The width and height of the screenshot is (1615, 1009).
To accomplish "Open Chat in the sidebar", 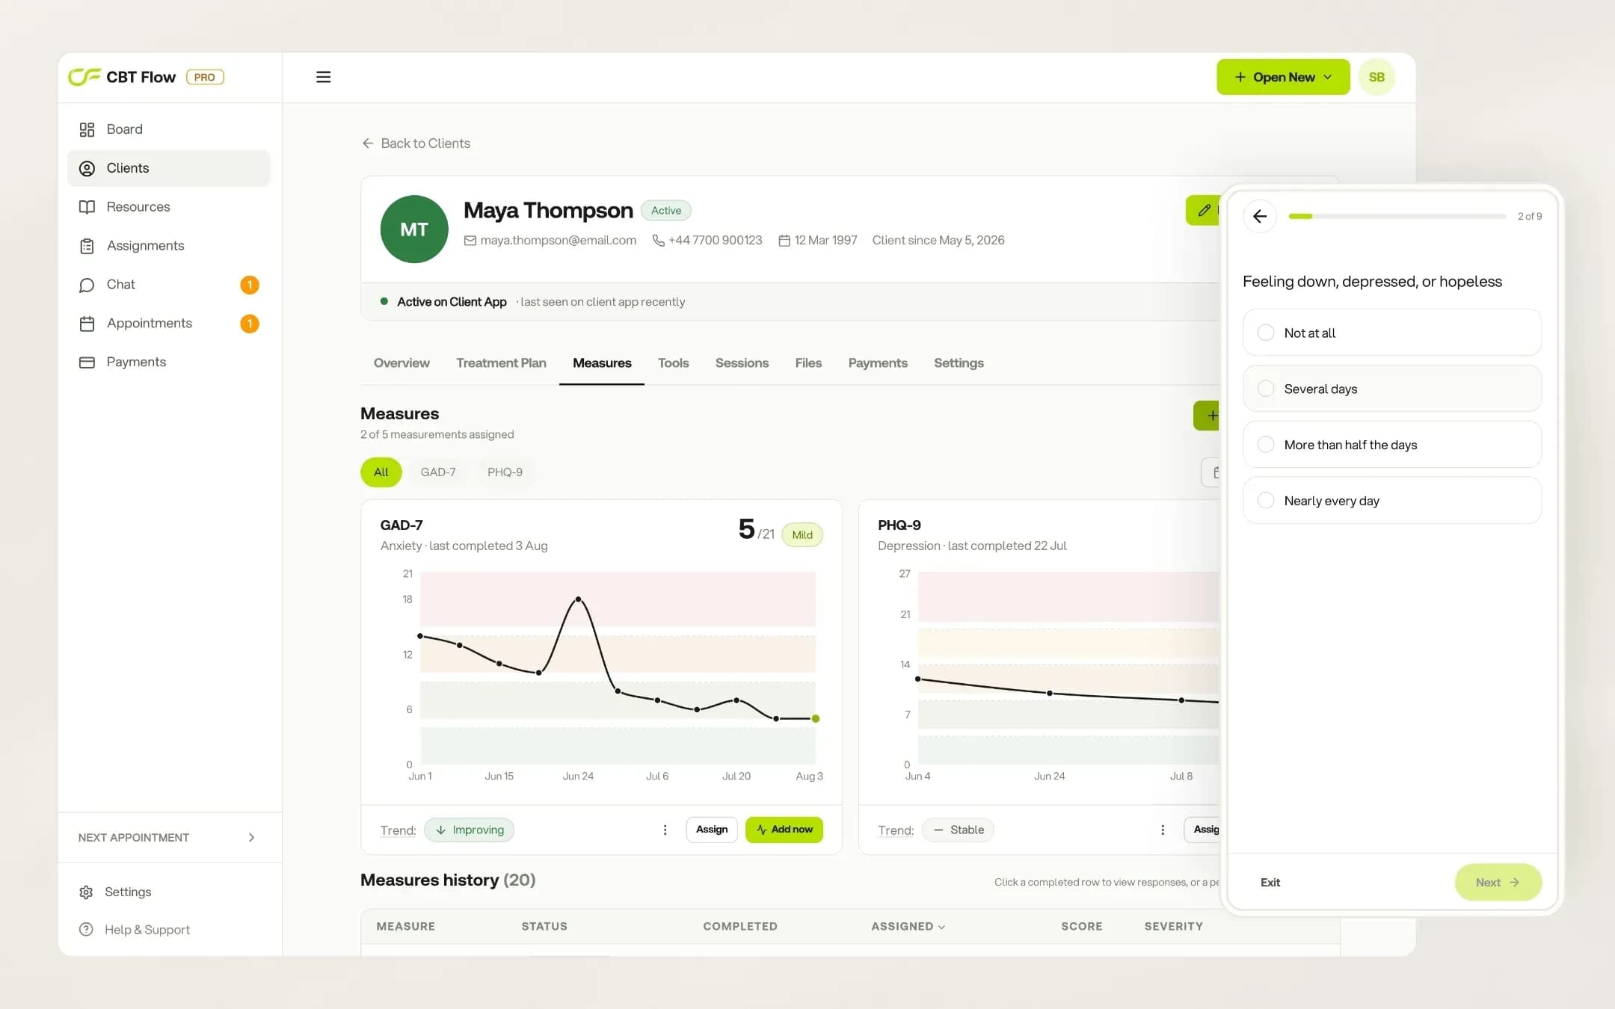I will (168, 285).
